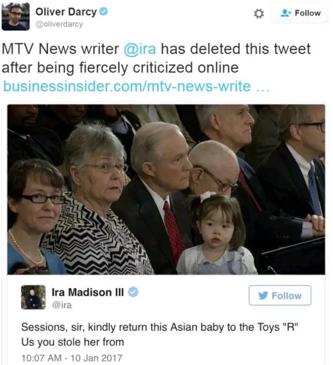This screenshot has height=365, width=333.
Task: Click the Ira Madison III display name
Action: pos(88,292)
